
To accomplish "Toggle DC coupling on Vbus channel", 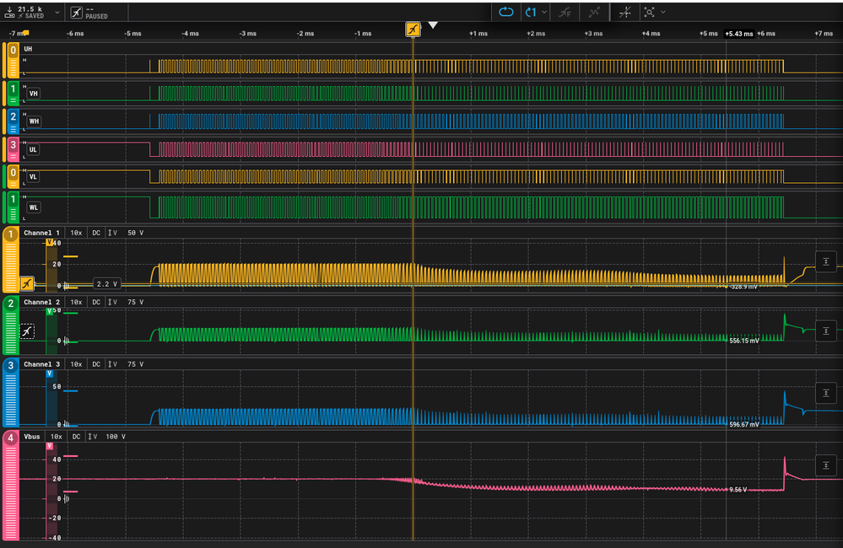I will point(76,436).
